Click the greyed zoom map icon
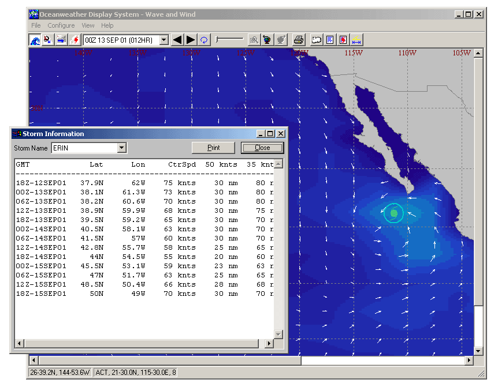The image size is (498, 391). click(x=254, y=40)
